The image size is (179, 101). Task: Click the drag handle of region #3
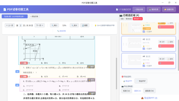click(x=125, y=44)
